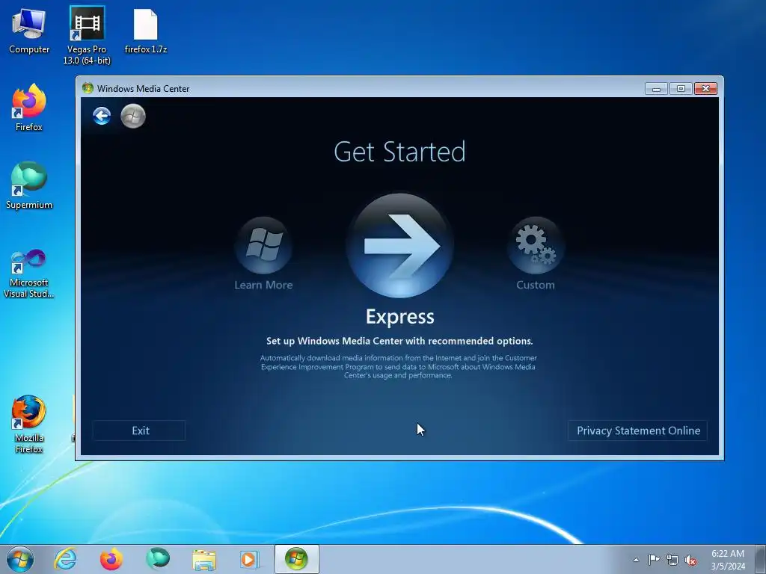
Task: Minimize the Windows Media Center window
Action: click(656, 88)
